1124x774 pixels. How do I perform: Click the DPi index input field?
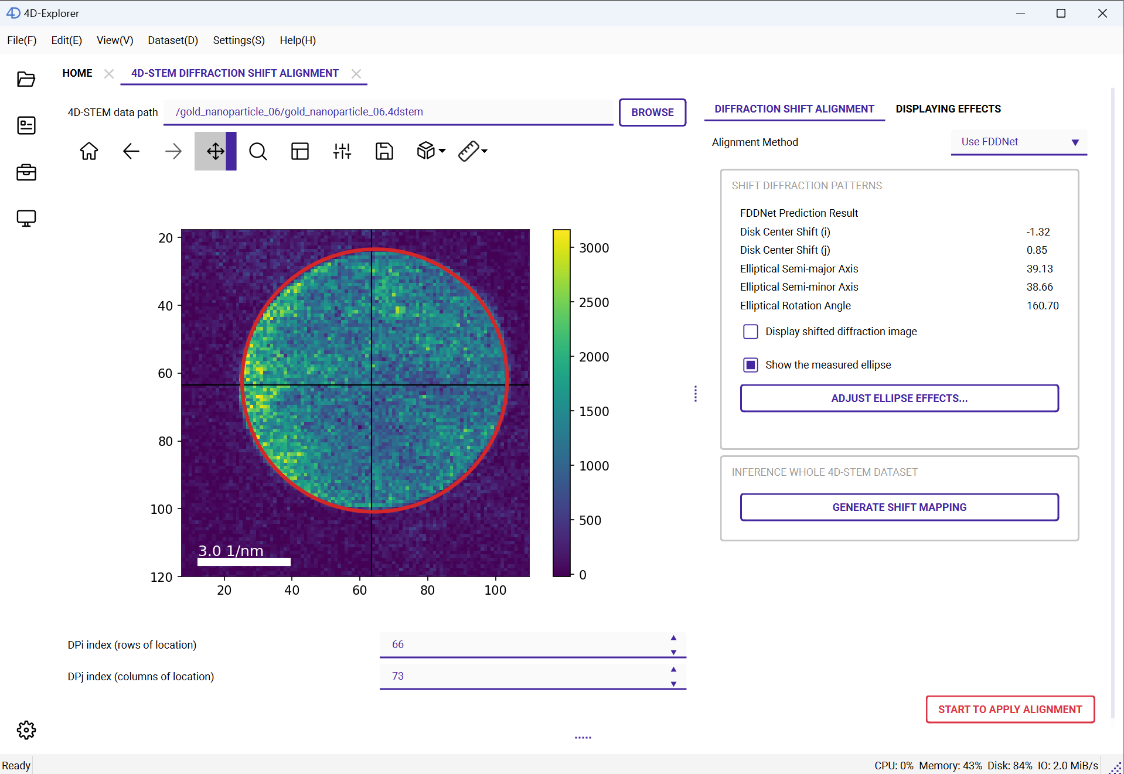[x=533, y=645]
